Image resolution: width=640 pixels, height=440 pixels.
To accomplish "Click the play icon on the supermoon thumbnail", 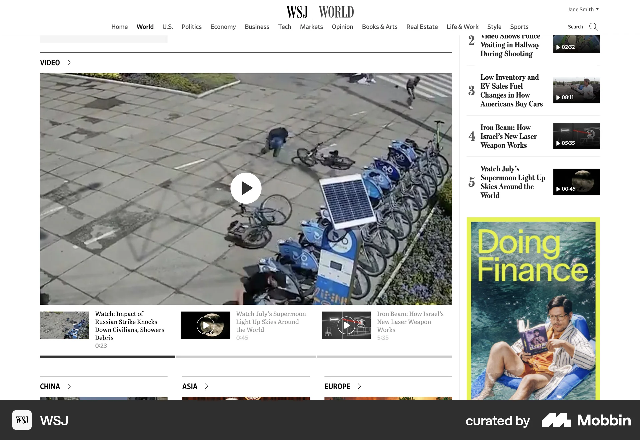I will click(206, 325).
